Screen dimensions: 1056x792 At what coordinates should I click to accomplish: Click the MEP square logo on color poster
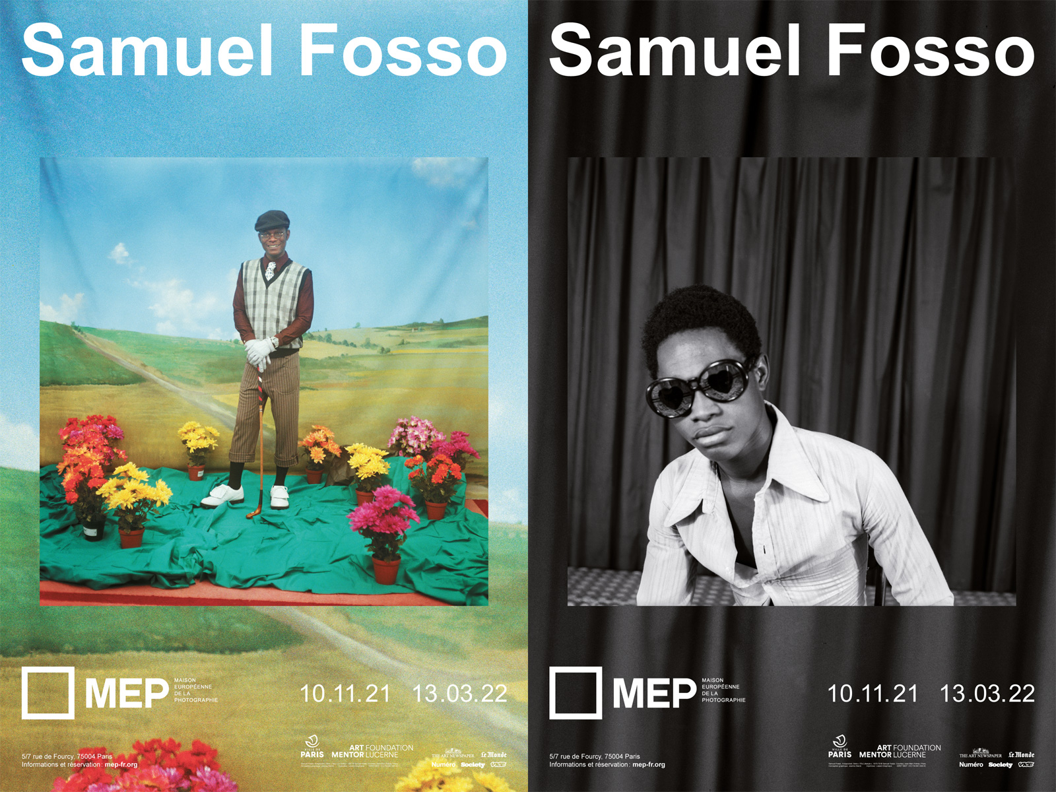tap(48, 692)
